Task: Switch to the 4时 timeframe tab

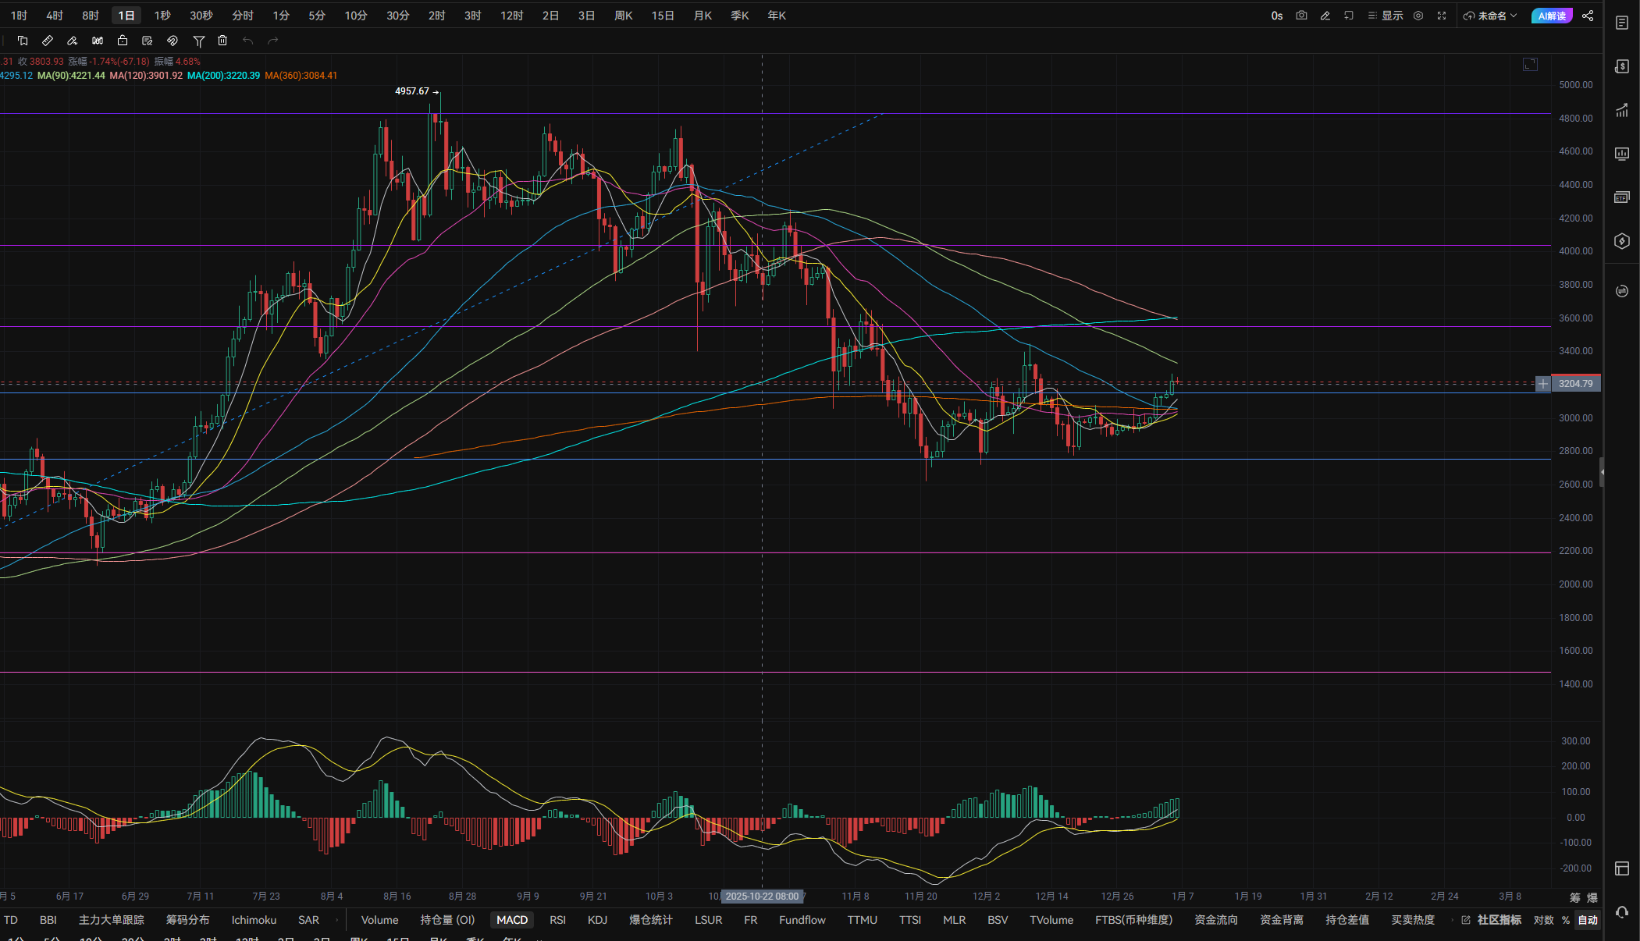Action: coord(55,16)
